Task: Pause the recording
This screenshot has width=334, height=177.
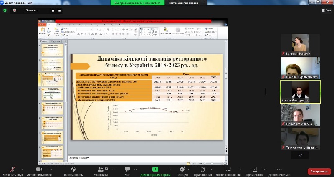Action: click(x=52, y=10)
